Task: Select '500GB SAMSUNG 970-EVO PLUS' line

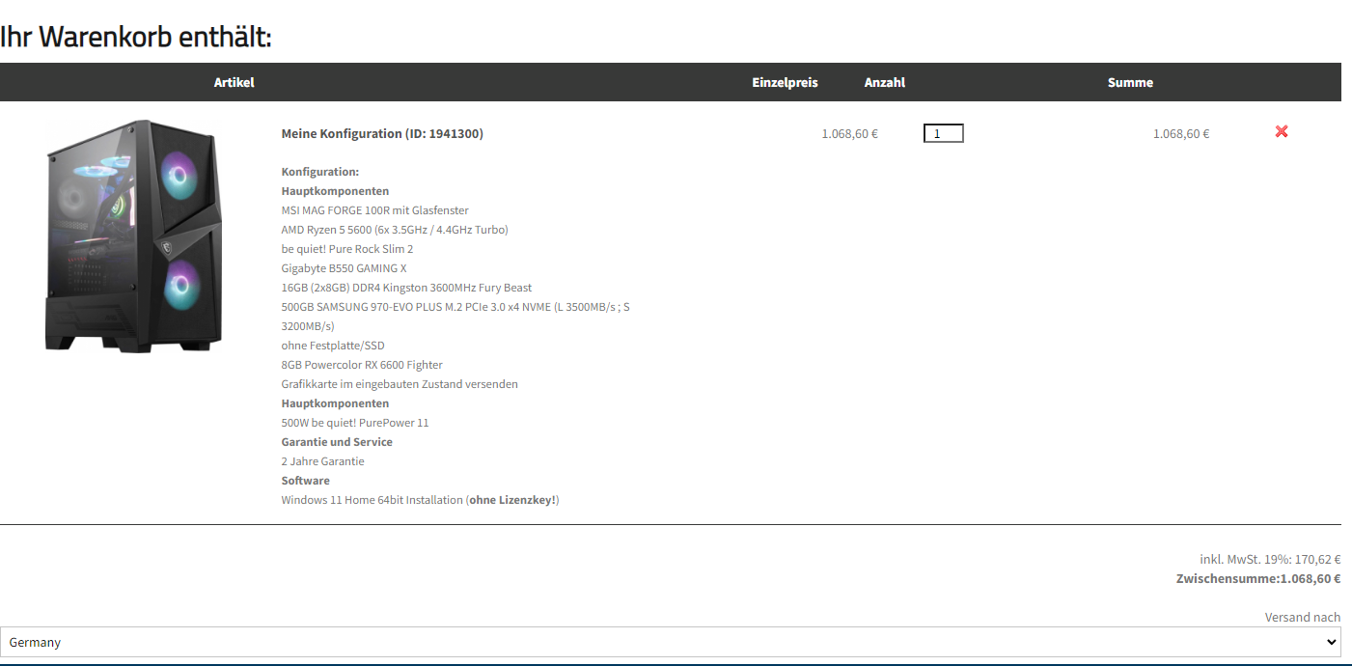Action: (455, 317)
